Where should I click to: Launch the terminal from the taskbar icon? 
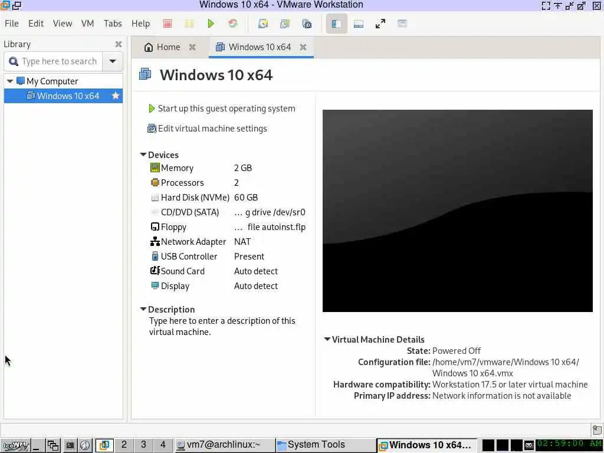point(70,445)
